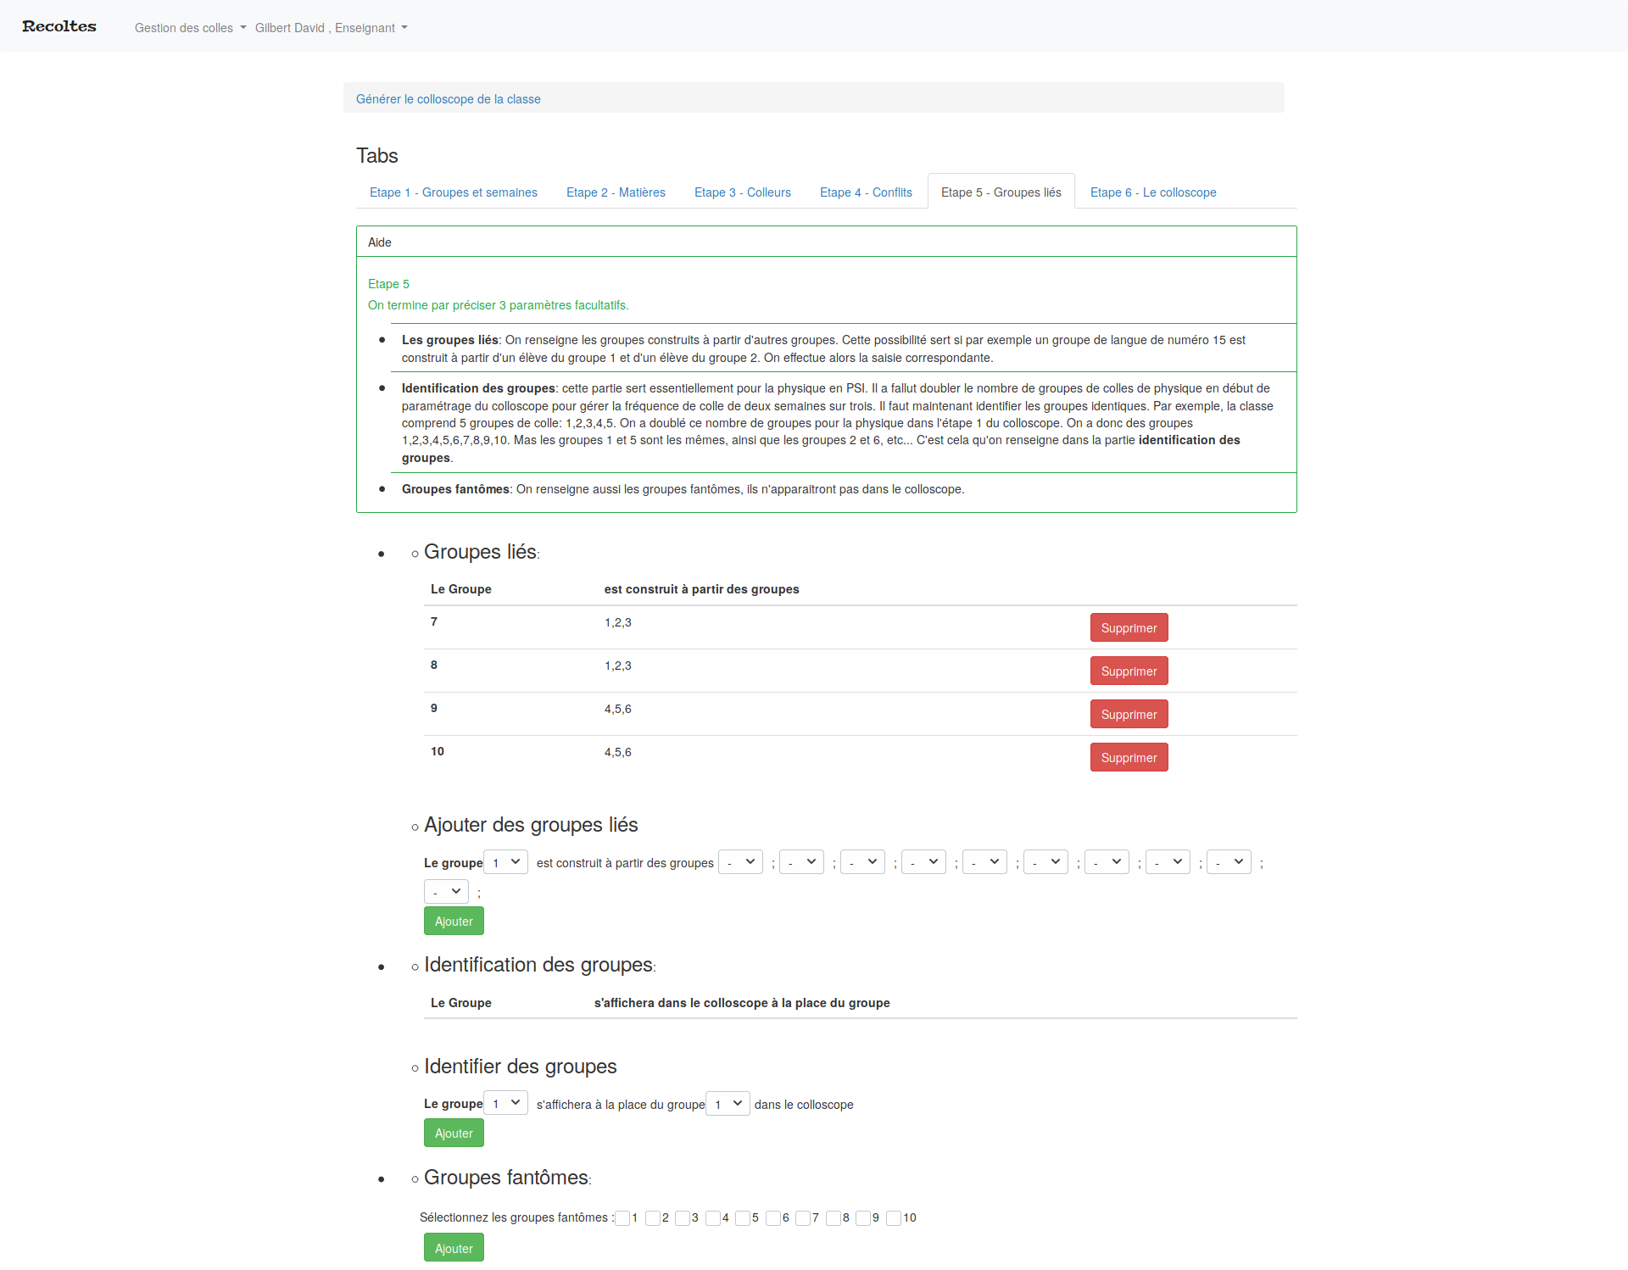Screen dimensions: 1628x1270
Task: Open the Recoltes home logo
Action: tap(59, 26)
